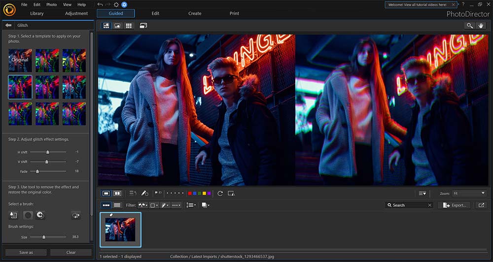Click the back arrow beside Glitch
The height and width of the screenshot is (262, 493).
click(x=8, y=25)
